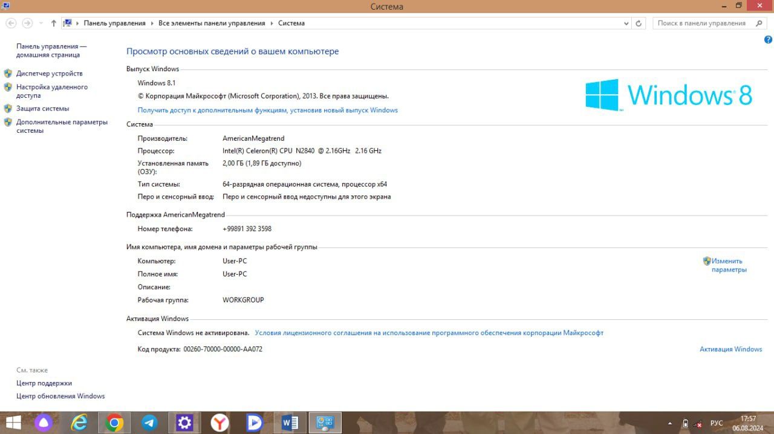The height and width of the screenshot is (434, 774).
Task: Open Центр обновления Windows link
Action: 60,397
